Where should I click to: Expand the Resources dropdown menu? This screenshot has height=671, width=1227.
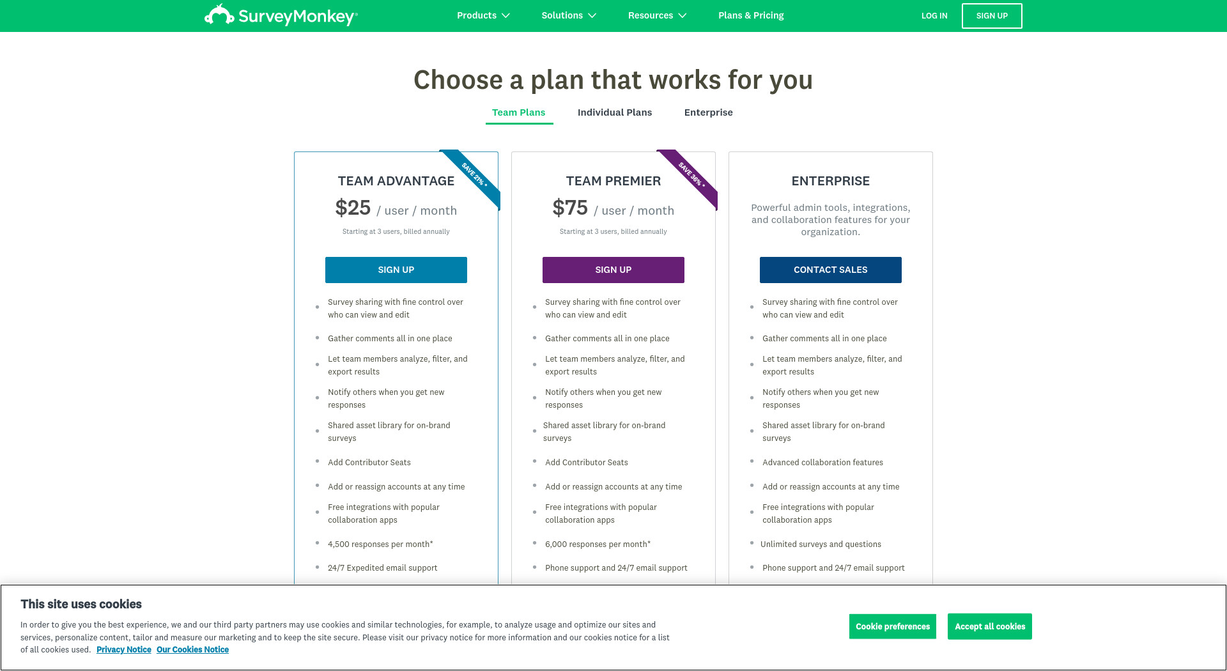click(x=657, y=15)
